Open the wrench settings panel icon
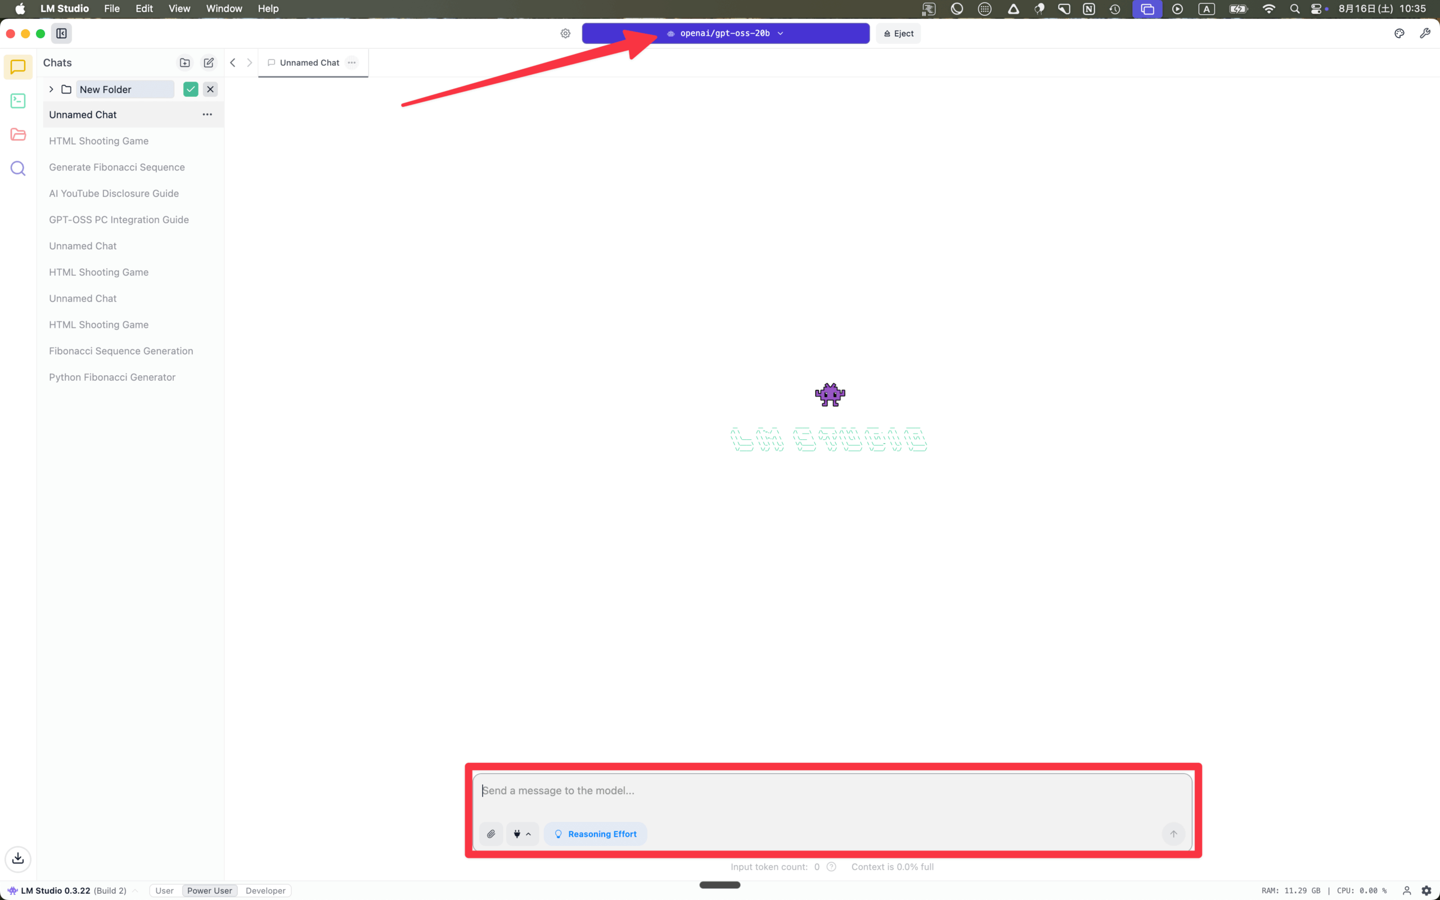 click(1424, 33)
